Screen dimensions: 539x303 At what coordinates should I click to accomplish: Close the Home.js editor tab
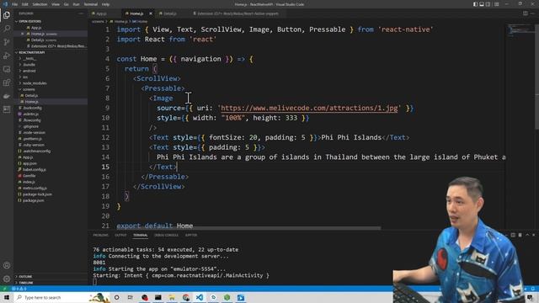(151, 13)
